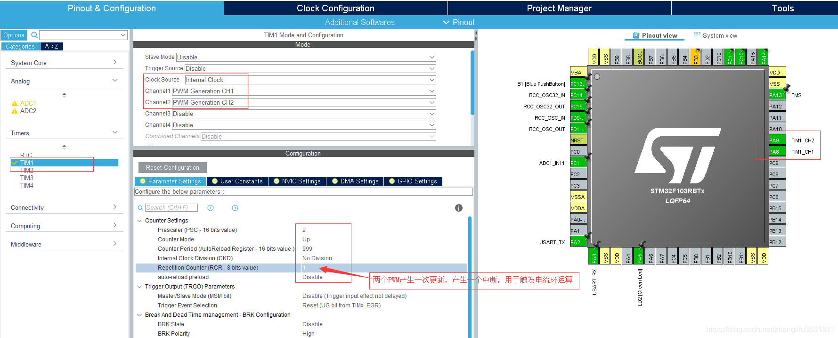Screen dimensions: 838x338
Task: Switch to the GPIO Settings tab
Action: coord(413,181)
